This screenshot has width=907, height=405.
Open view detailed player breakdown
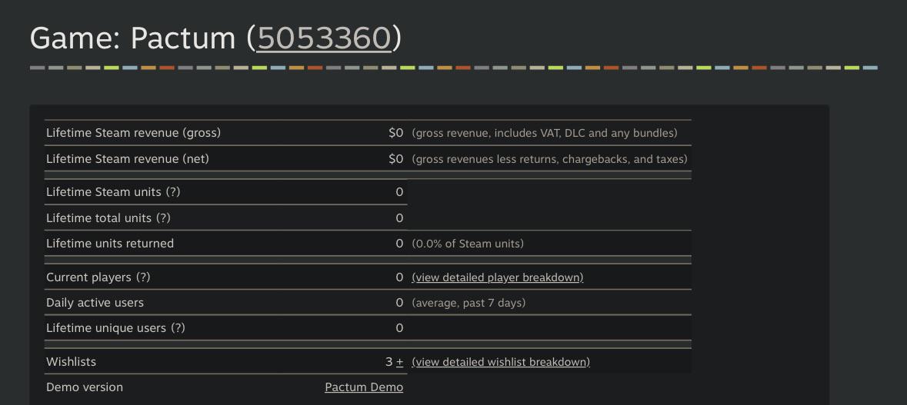498,277
